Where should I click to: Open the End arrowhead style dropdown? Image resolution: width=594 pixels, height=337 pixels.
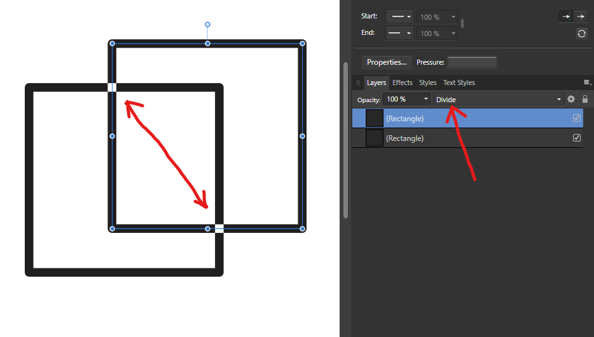click(x=399, y=33)
